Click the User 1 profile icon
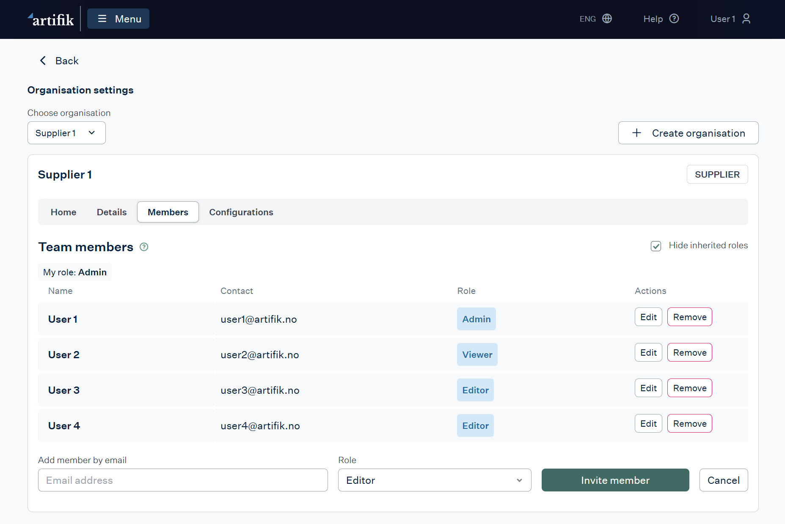The height and width of the screenshot is (524, 785). click(x=746, y=19)
